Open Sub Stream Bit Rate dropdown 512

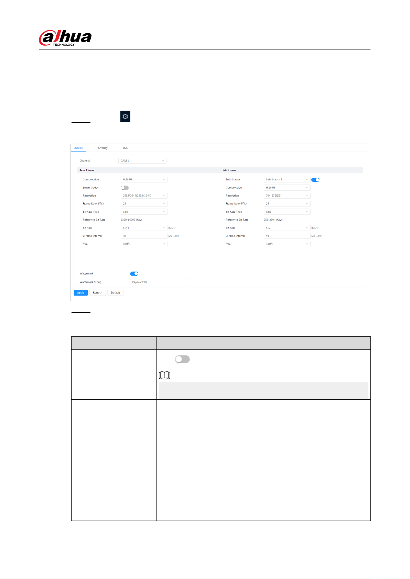coord(287,228)
